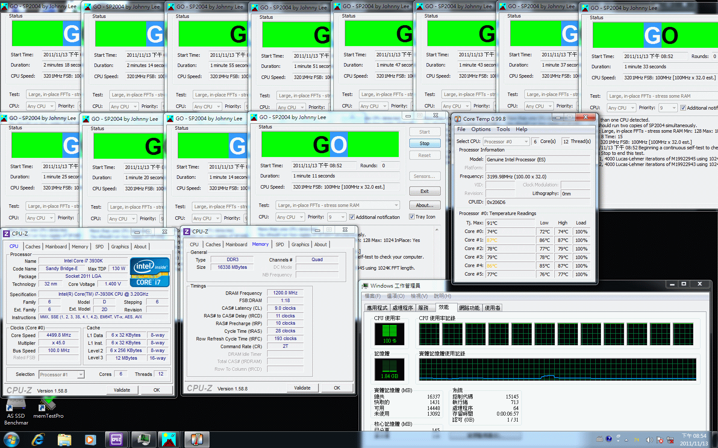
Task: Open Windows Explorer folder icon on taskbar
Action: tap(65, 439)
